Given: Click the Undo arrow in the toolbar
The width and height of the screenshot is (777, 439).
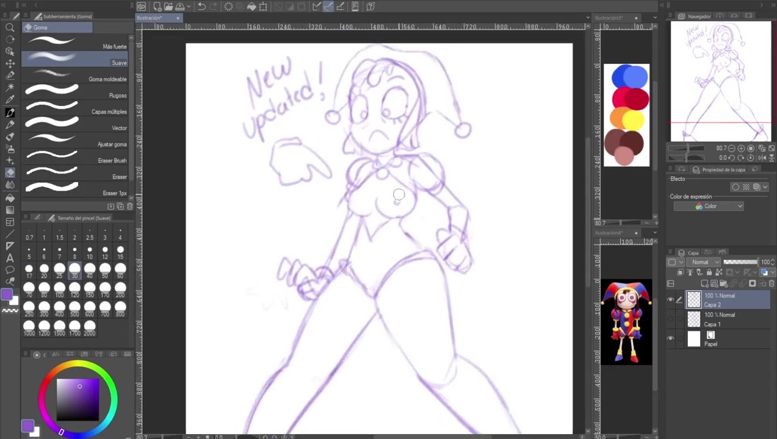Looking at the screenshot, I should (x=201, y=7).
